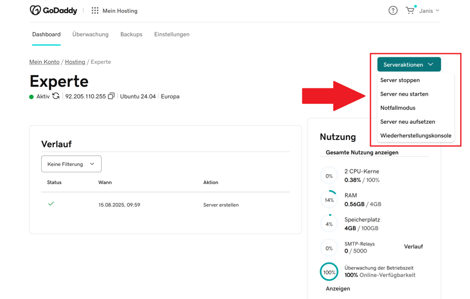The height and width of the screenshot is (299, 470).
Task: Open the app grid menu icon
Action: click(95, 11)
